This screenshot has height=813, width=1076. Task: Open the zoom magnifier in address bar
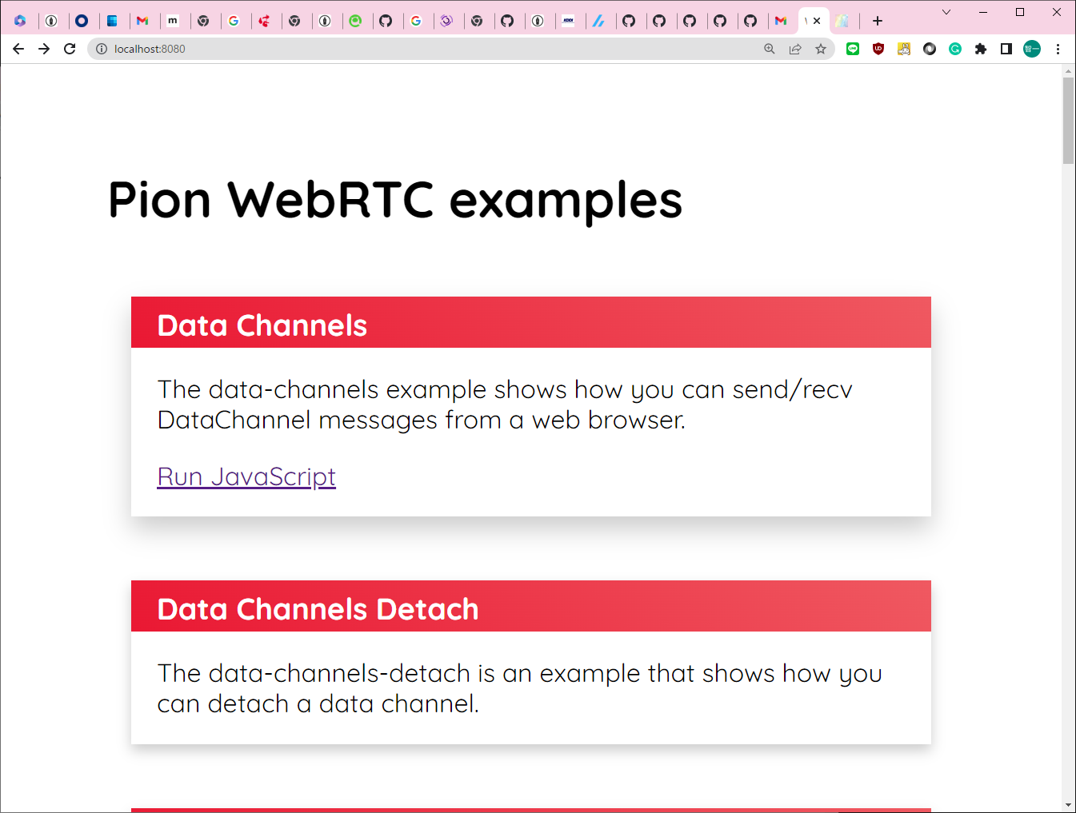click(770, 49)
